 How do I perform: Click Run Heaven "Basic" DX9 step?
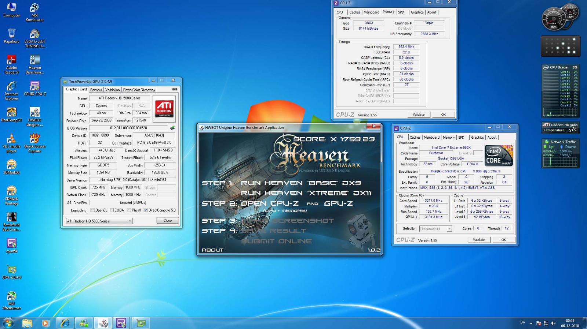300,183
